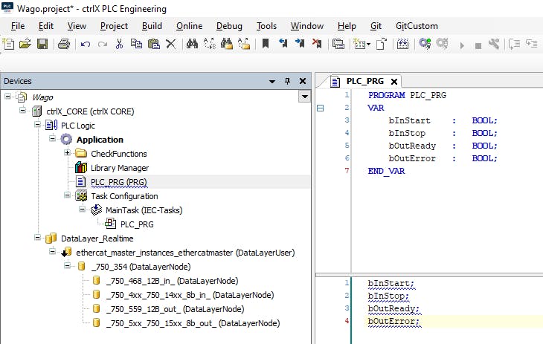Click the Login gear toolbar icon

click(425, 44)
